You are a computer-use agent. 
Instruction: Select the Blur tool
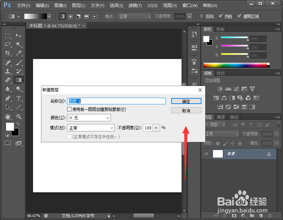pos(8,89)
